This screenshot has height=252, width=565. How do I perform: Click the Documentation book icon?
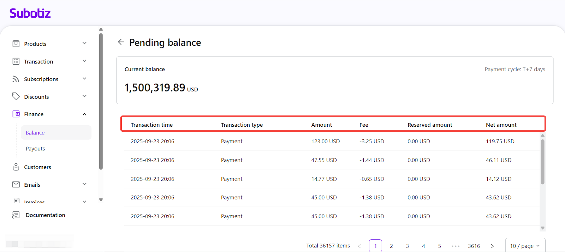16,215
